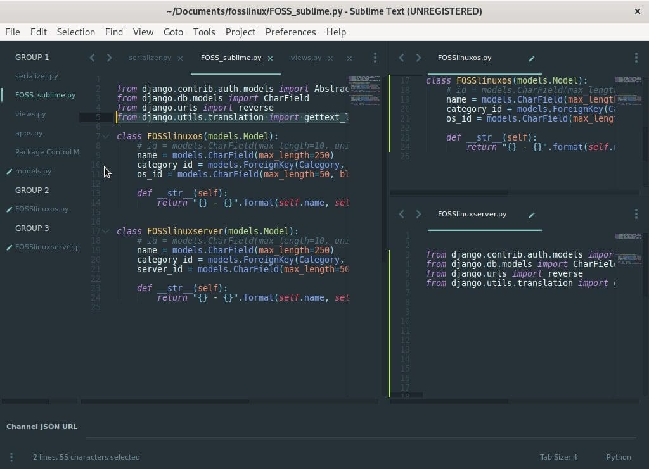Open apps.py from the sidebar
Image resolution: width=649 pixels, height=469 pixels.
(29, 133)
